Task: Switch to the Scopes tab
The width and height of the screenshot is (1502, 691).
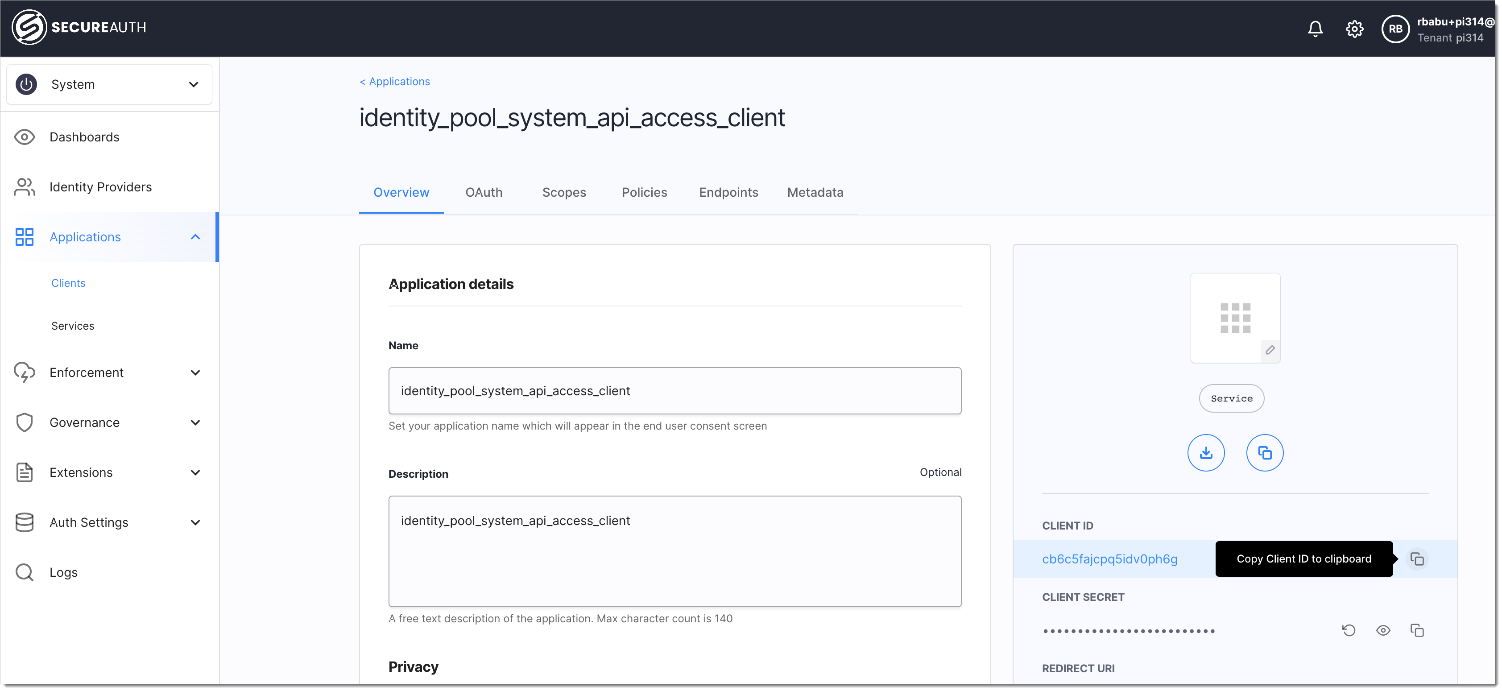Action: (x=563, y=192)
